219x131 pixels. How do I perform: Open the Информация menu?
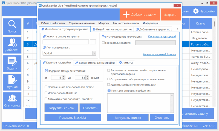(151, 23)
